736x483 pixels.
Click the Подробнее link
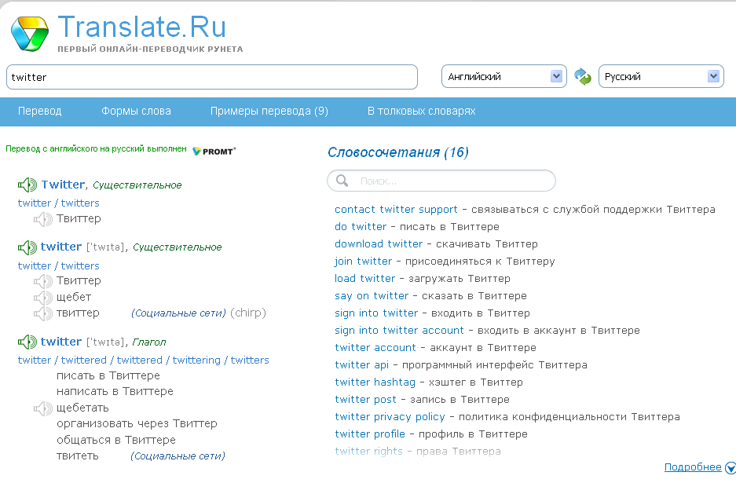(693, 467)
